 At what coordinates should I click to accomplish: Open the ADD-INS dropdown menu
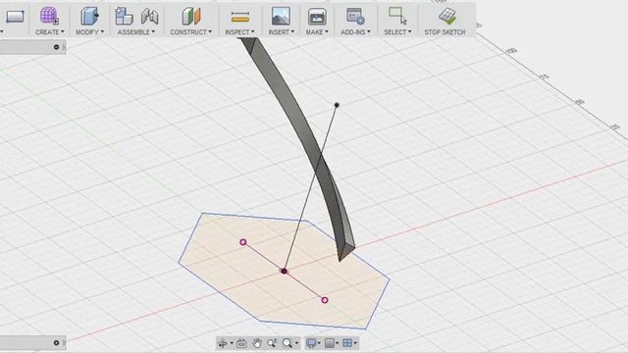click(355, 32)
